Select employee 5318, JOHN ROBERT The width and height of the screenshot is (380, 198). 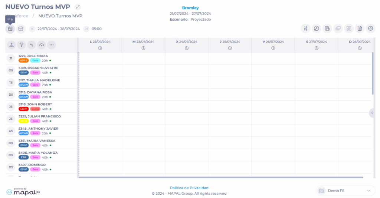coord(35,105)
